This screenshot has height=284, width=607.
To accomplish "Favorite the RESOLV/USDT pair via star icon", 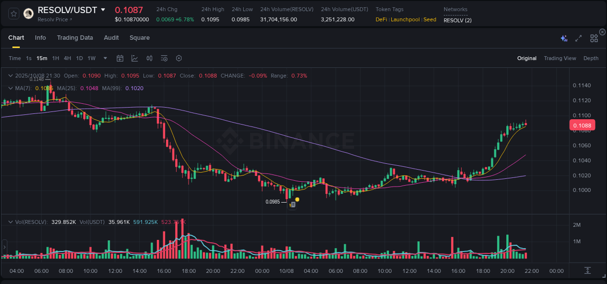I will coord(13,14).
